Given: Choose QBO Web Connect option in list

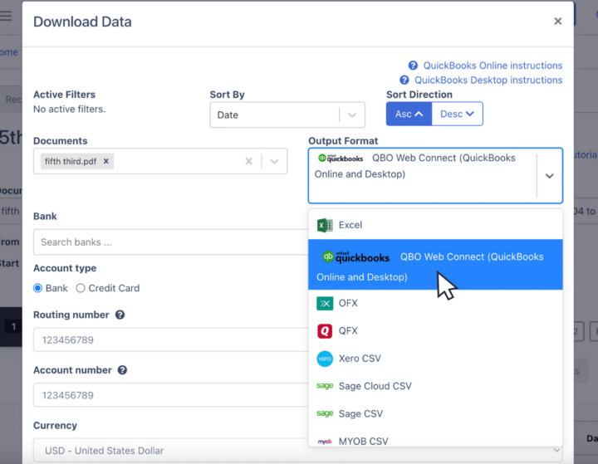Looking at the screenshot, I should 435,265.
